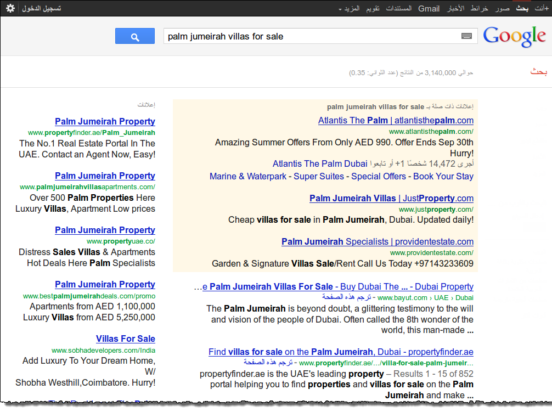Click the Google logo
This screenshot has width=552, height=412.
514,36
